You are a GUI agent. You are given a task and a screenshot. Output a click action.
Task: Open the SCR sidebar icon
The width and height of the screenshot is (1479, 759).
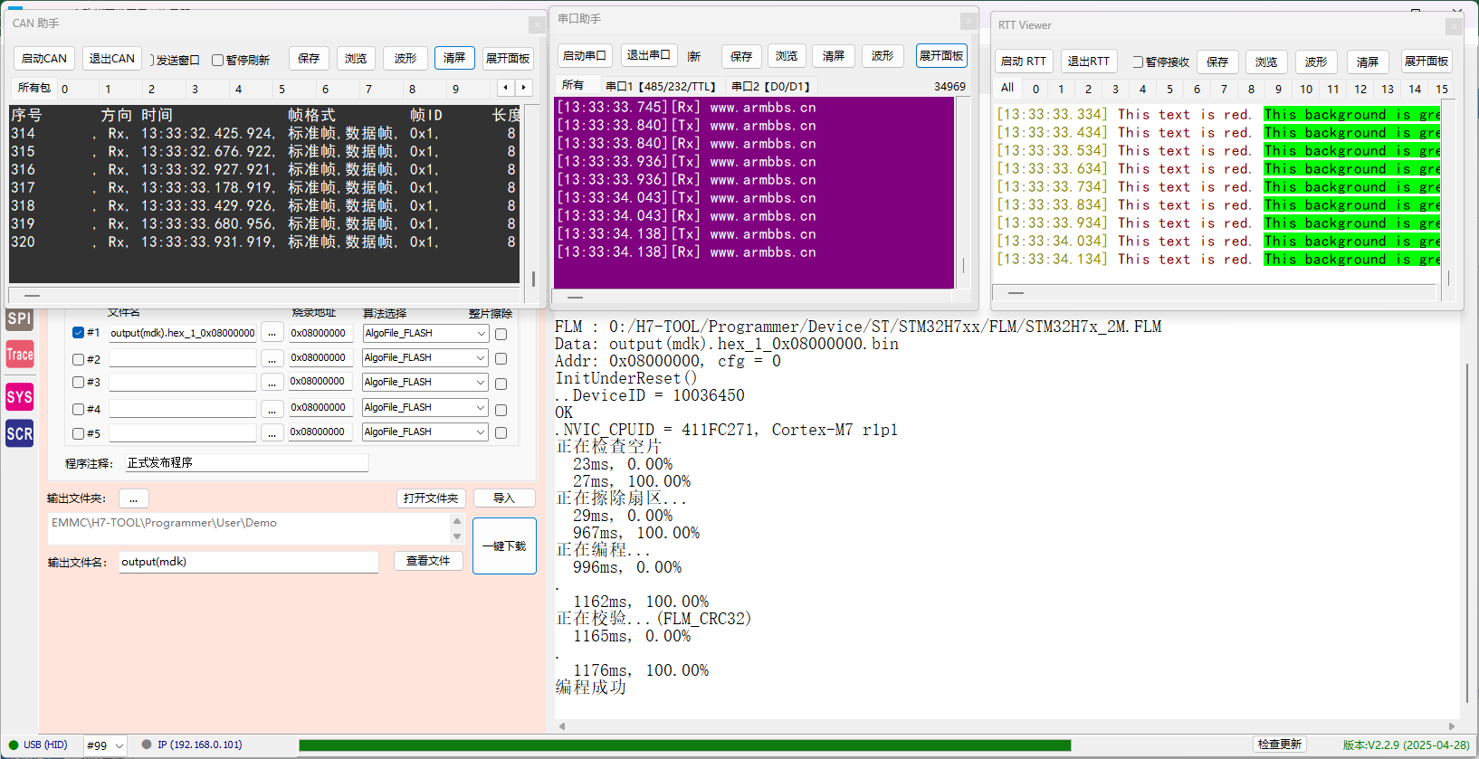point(19,433)
